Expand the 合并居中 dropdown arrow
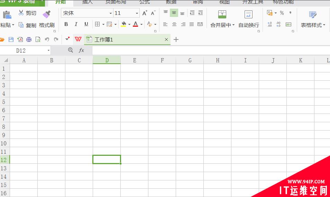The width and height of the screenshot is (330, 197). tap(233, 25)
